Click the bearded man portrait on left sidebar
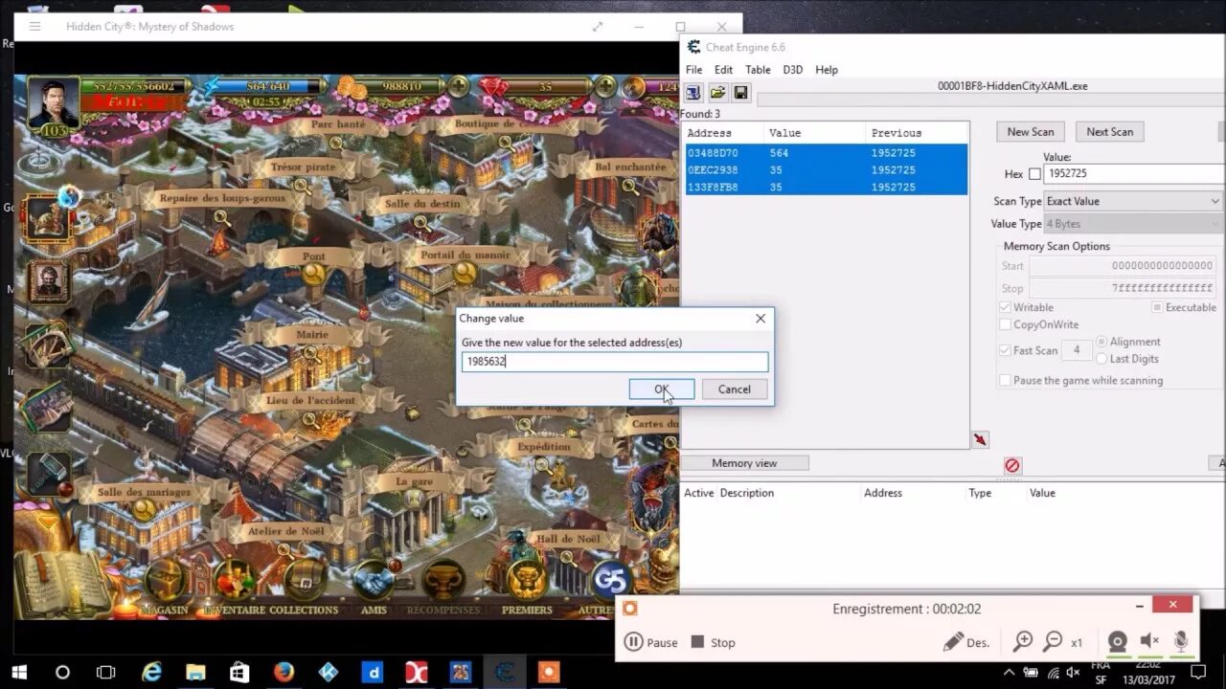 [48, 281]
